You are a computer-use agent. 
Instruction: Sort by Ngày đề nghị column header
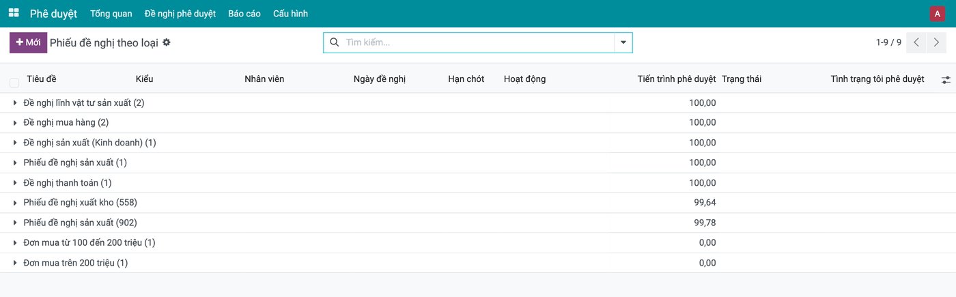point(380,79)
